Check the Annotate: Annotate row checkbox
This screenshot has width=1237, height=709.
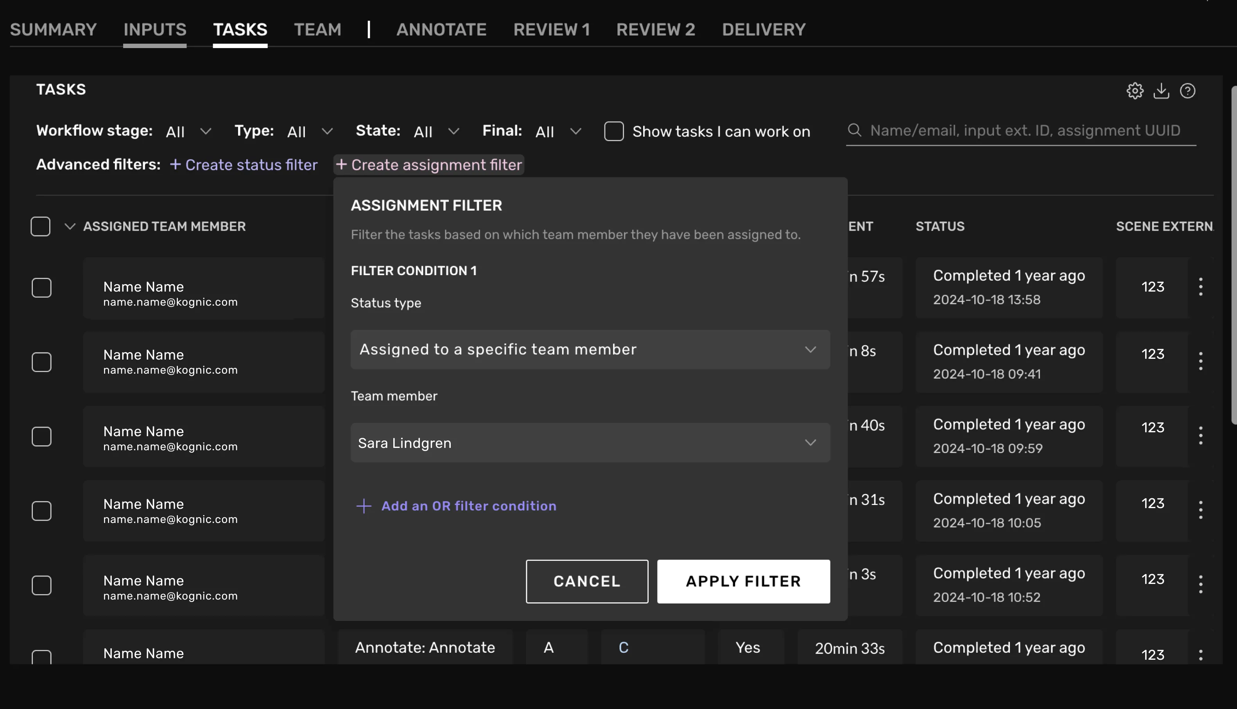[x=41, y=657]
